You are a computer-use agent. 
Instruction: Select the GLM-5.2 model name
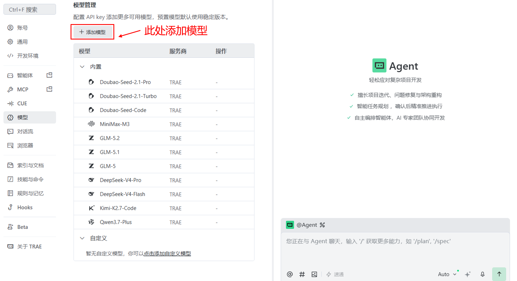110,138
